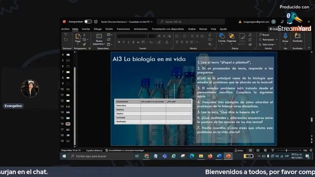Click the Undo arrow icon

(x=65, y=35)
